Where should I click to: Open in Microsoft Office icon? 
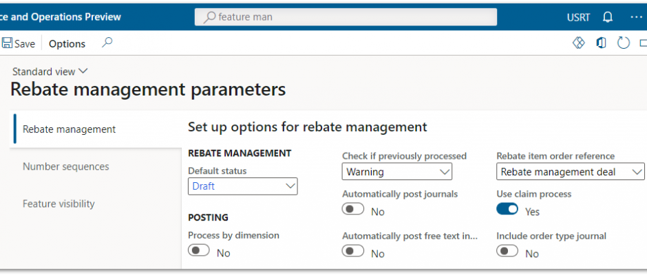pyautogui.click(x=601, y=43)
